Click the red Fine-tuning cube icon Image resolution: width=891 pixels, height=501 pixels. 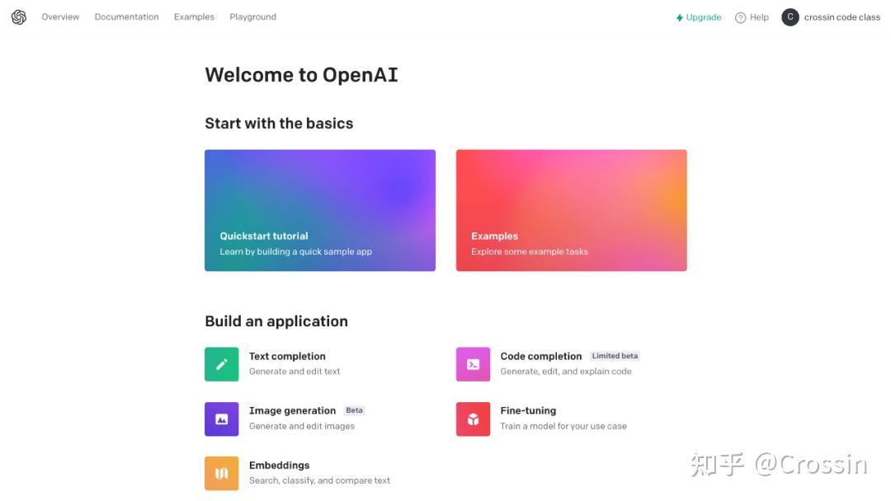click(x=473, y=419)
